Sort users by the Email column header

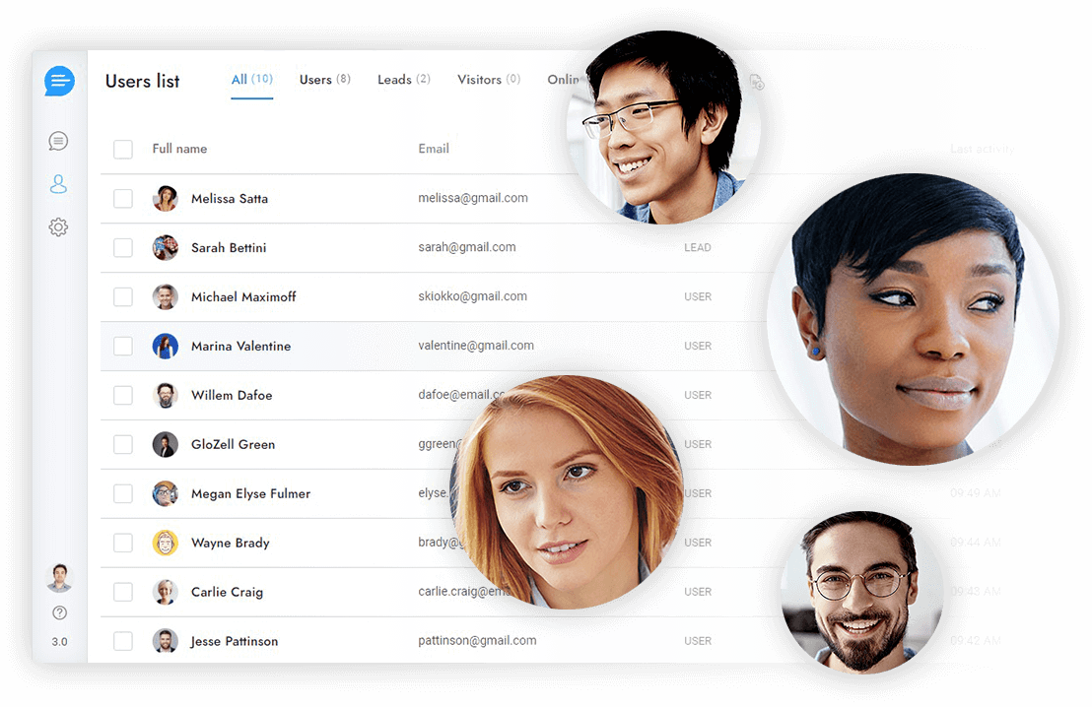[x=434, y=149]
